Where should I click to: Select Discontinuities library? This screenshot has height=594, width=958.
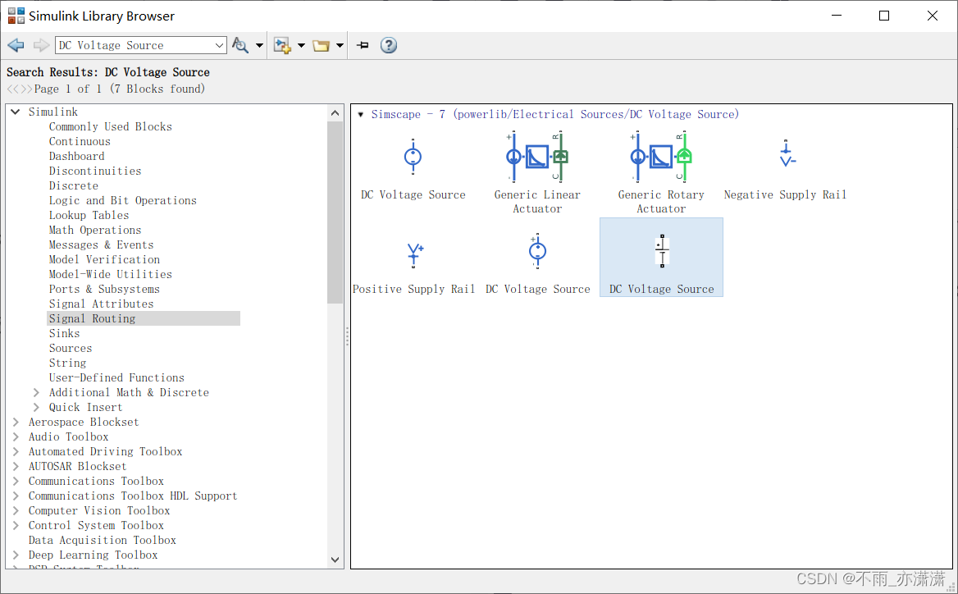[x=94, y=171]
